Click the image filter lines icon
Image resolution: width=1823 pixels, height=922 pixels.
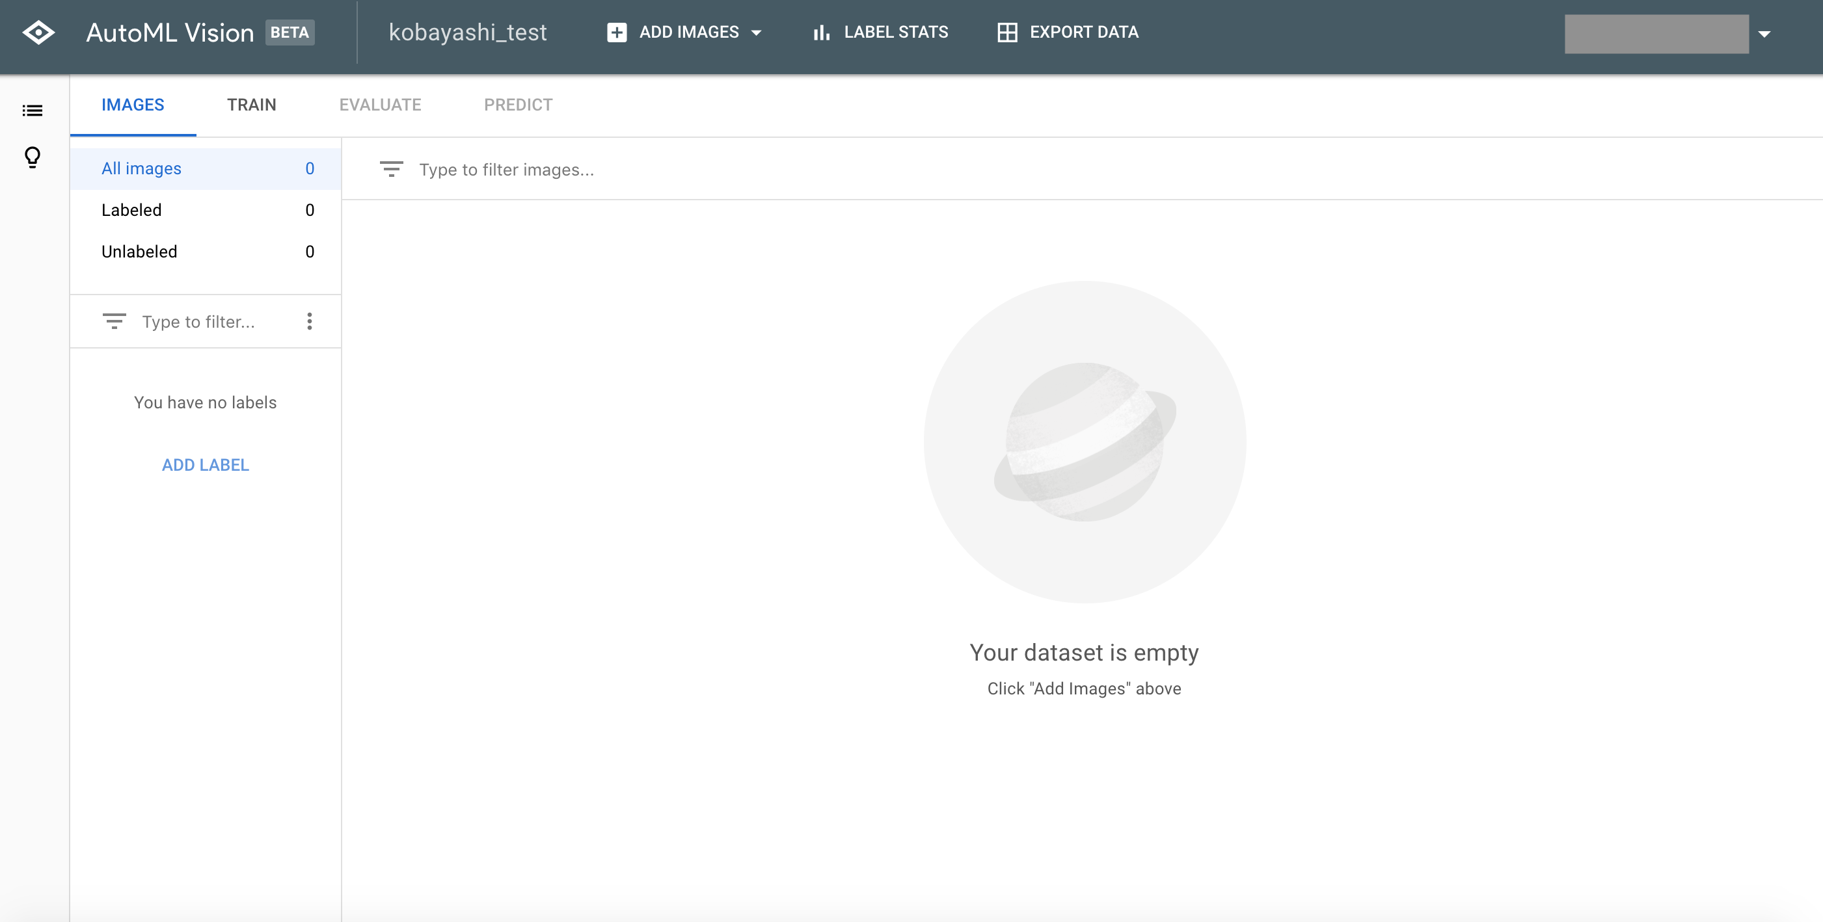pos(392,169)
